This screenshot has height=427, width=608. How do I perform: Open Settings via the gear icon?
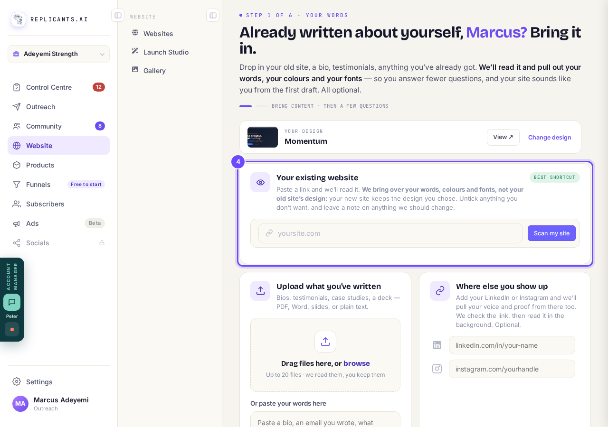click(x=17, y=381)
